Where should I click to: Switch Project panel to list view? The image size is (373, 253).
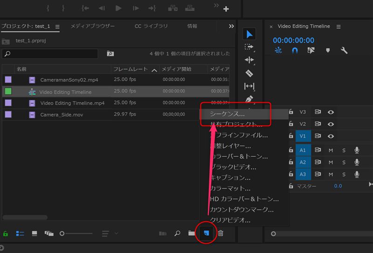(20, 233)
